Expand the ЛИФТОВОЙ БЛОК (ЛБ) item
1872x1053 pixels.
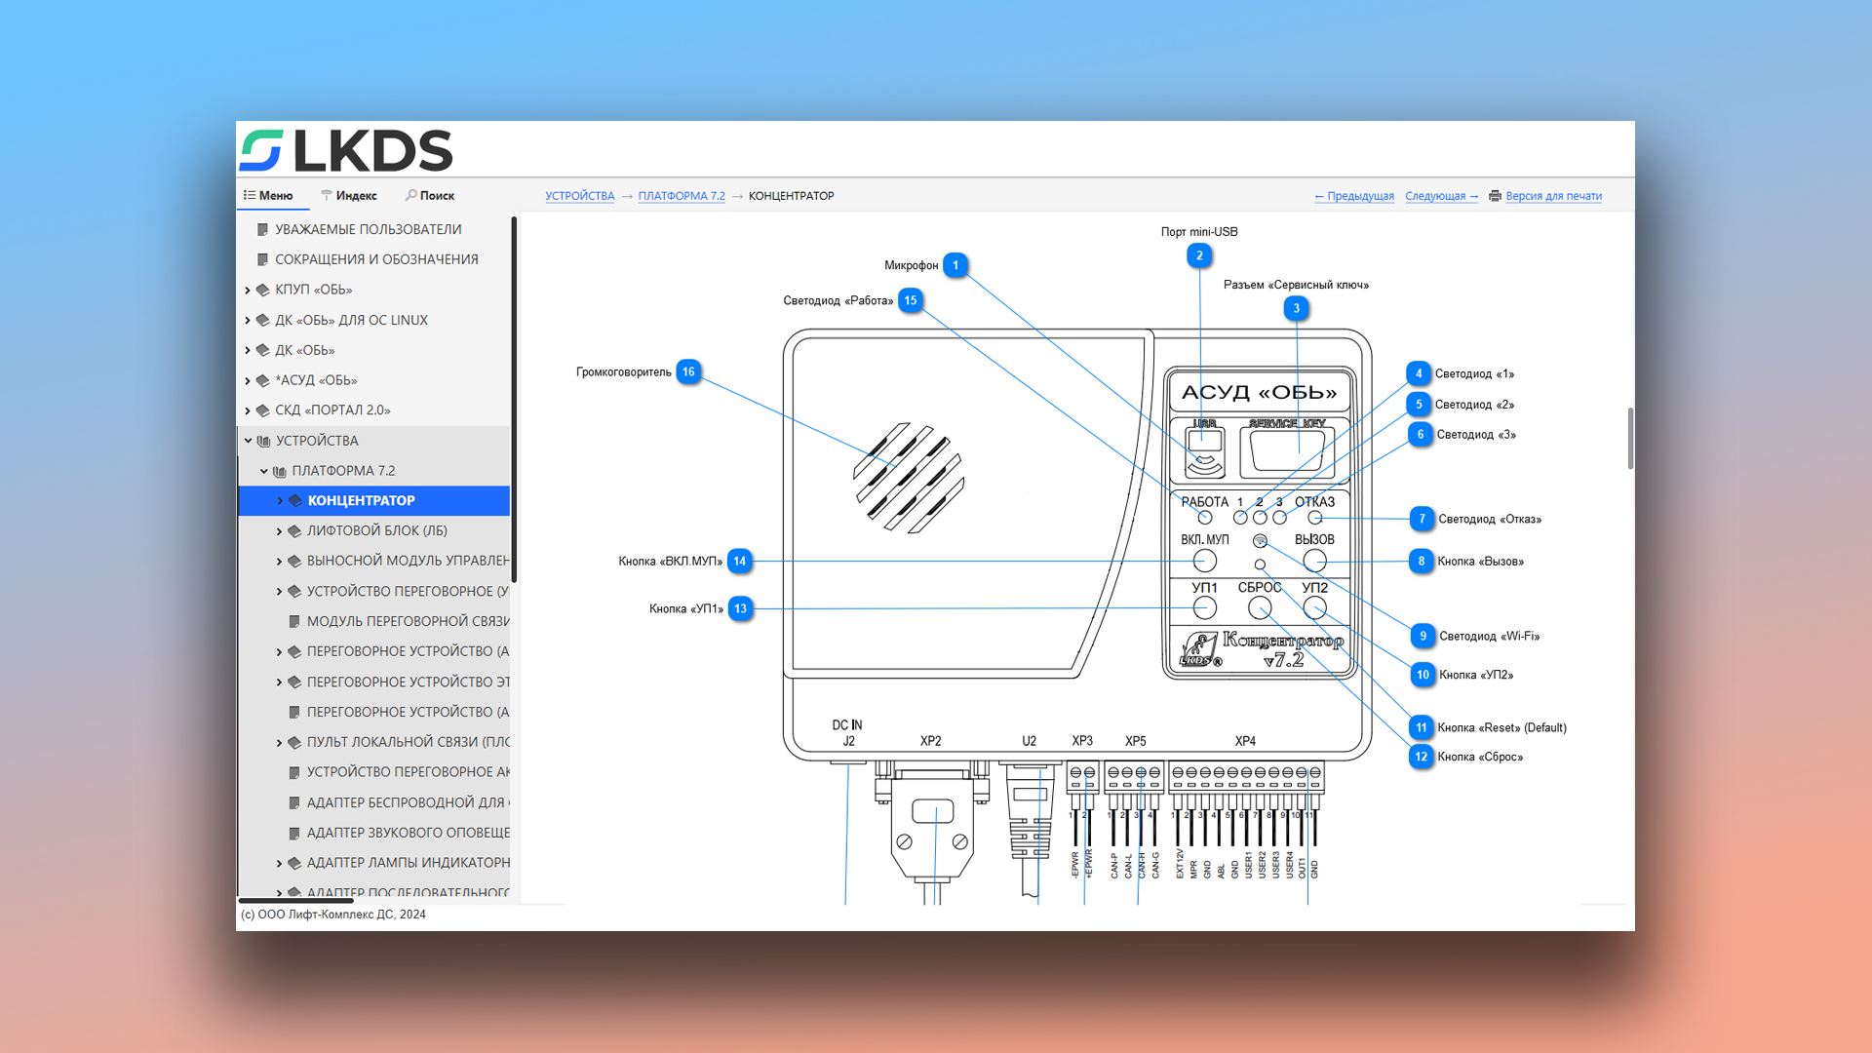(x=280, y=531)
